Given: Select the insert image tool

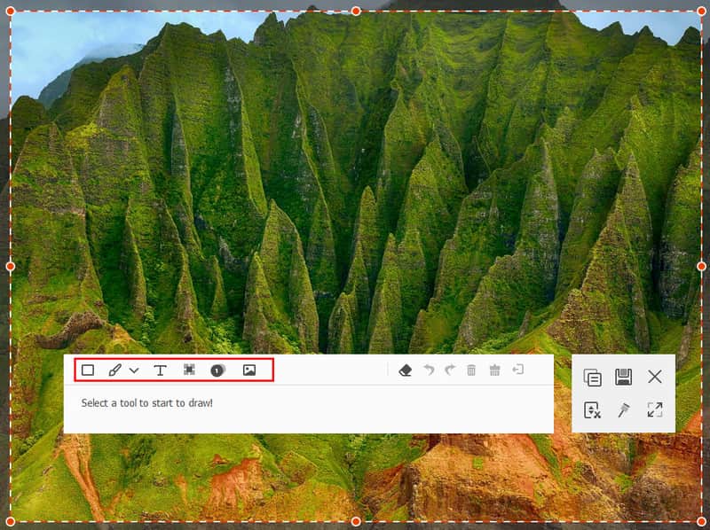Looking at the screenshot, I should pyautogui.click(x=249, y=370).
